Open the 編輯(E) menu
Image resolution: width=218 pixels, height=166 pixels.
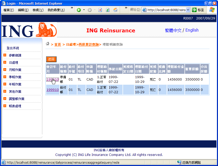[23, 10]
